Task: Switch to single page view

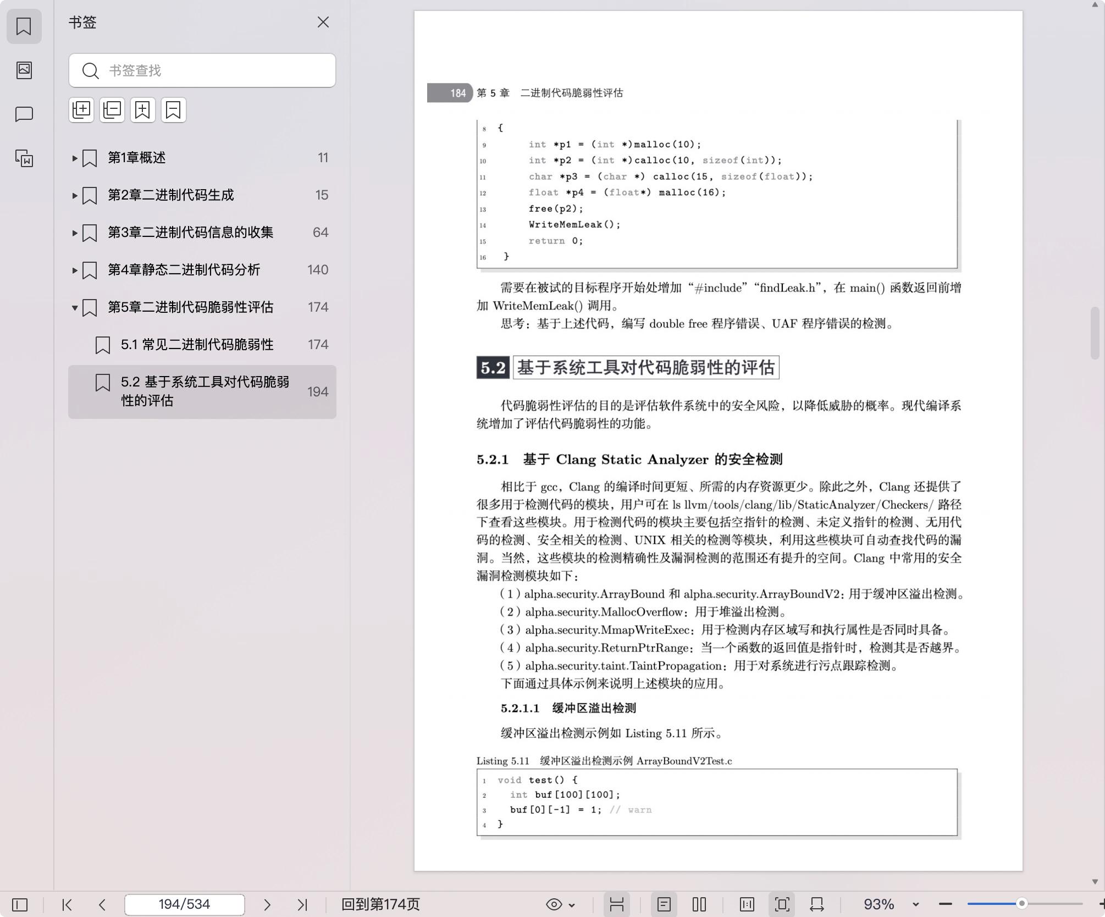Action: [664, 904]
